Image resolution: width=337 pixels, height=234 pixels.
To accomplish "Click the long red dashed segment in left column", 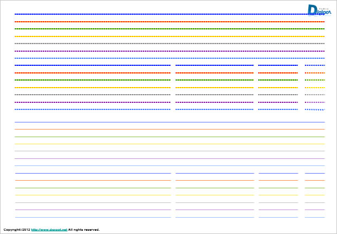I will 92,72.
